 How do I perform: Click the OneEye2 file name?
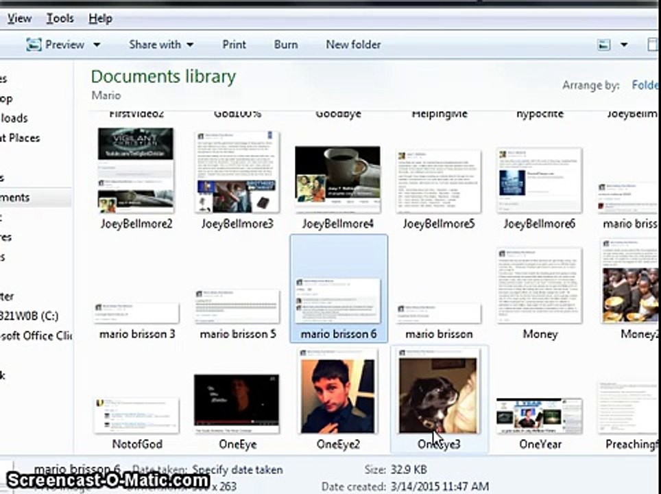338,444
